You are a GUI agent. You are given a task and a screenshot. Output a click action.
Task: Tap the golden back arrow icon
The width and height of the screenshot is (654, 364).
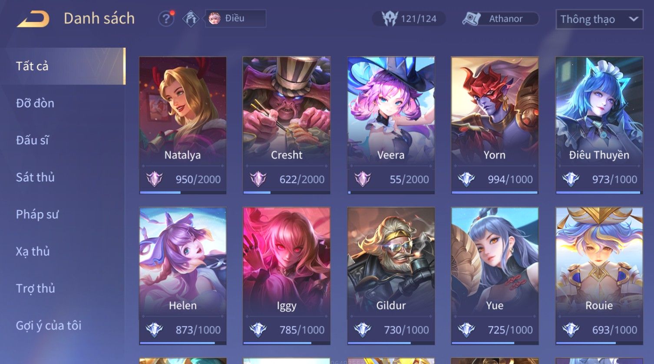[33, 19]
